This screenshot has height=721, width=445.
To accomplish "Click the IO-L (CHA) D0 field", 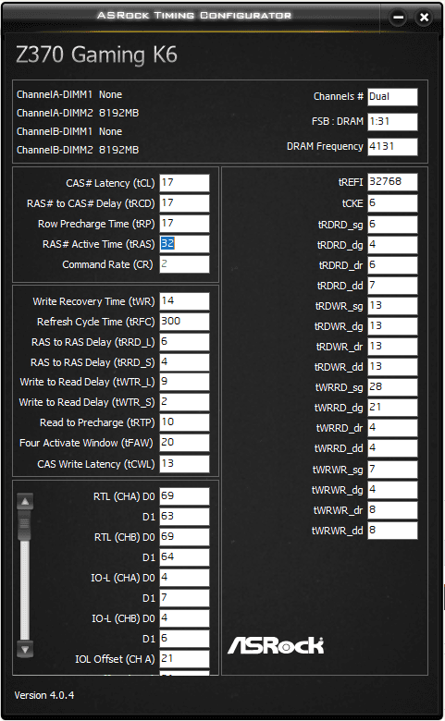I will point(184,578).
